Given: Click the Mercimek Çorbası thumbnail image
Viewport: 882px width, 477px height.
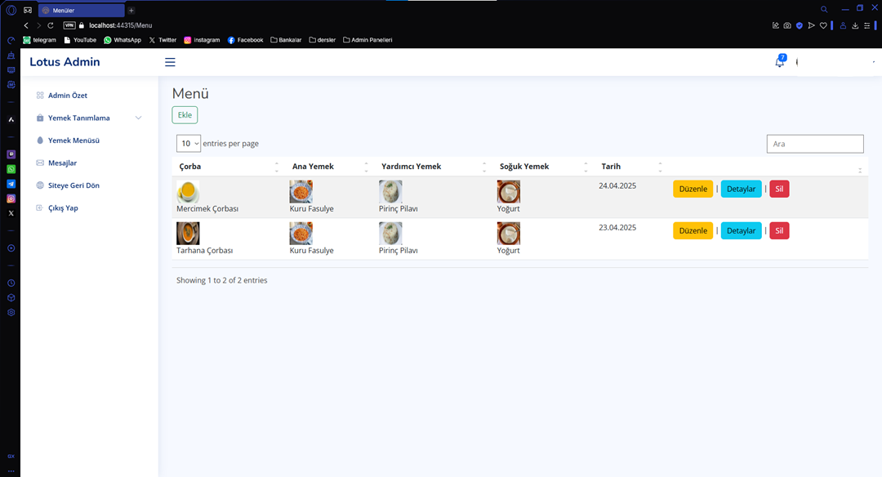Looking at the screenshot, I should (x=188, y=192).
